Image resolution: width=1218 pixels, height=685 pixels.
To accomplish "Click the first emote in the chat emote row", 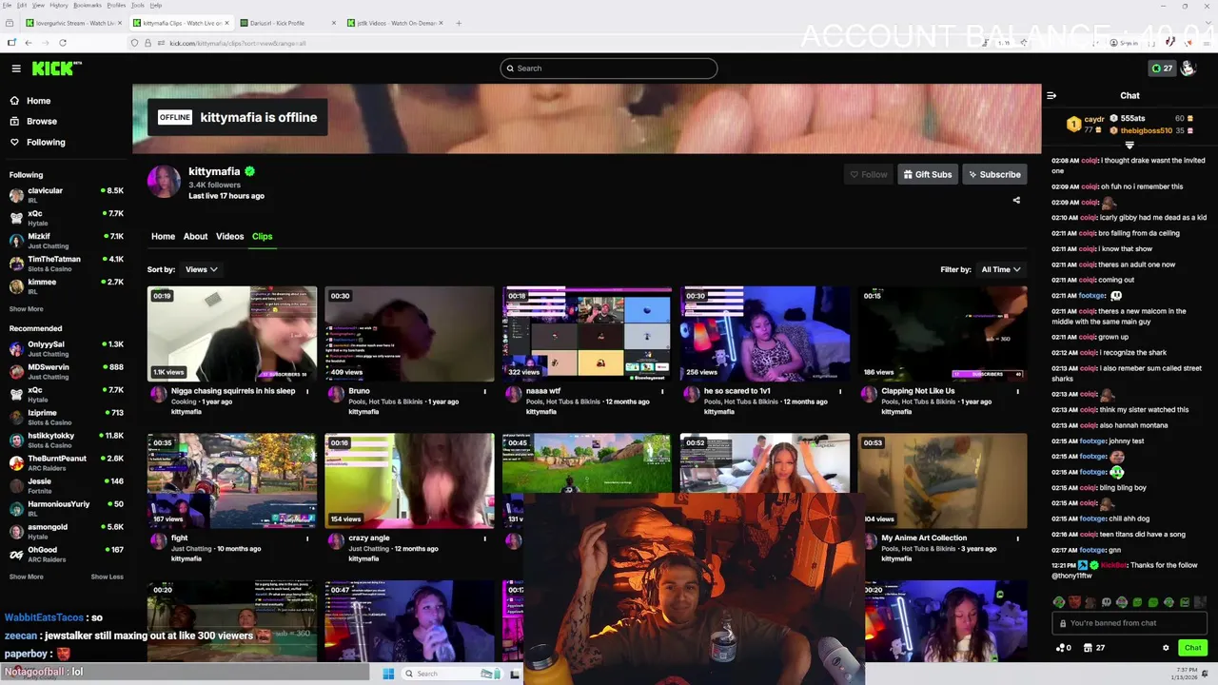I will click(x=1059, y=602).
